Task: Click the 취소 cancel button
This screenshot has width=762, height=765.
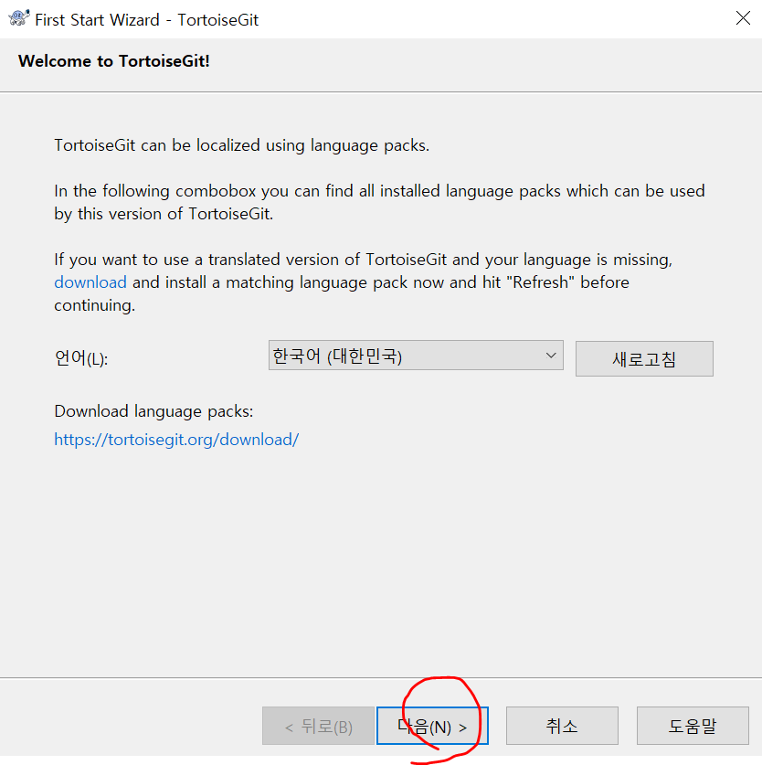Action: pyautogui.click(x=562, y=726)
